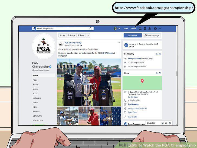The image size is (197, 148).
Task: Open Create in the top bar
Action: 133,28
